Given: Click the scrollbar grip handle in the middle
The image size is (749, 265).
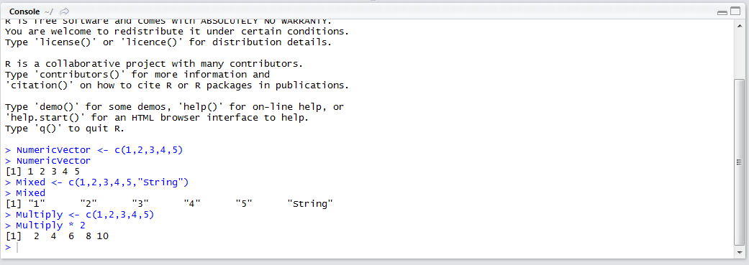Looking at the screenshot, I should click(738, 162).
